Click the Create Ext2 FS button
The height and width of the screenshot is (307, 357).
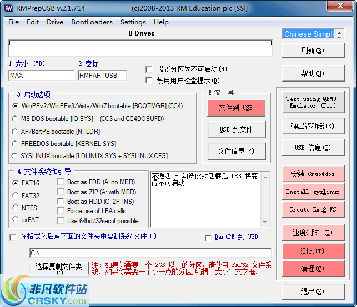313,209
